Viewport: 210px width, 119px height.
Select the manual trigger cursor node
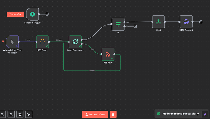point(12,42)
